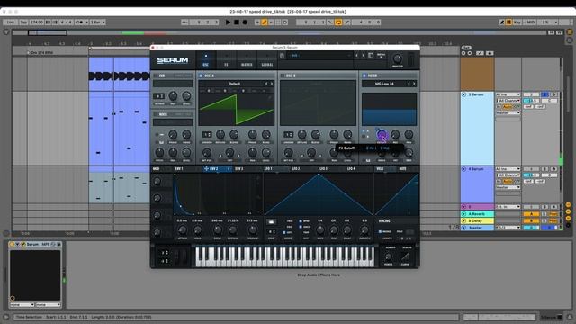Click the Link button in Ableton
This screenshot has width=576, height=324.
(10, 22)
